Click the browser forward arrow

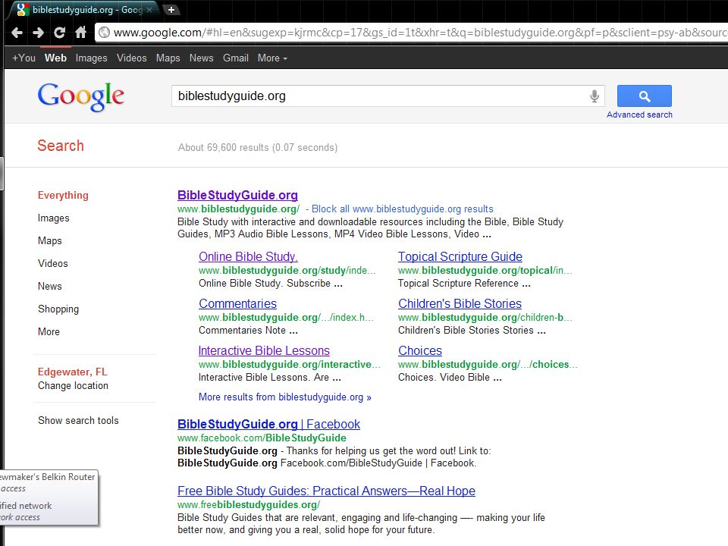38,33
